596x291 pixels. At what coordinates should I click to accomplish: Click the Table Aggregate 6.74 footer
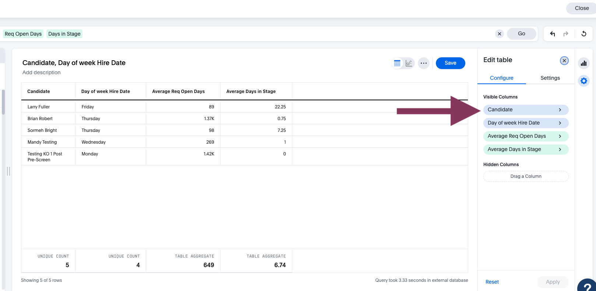256,261
